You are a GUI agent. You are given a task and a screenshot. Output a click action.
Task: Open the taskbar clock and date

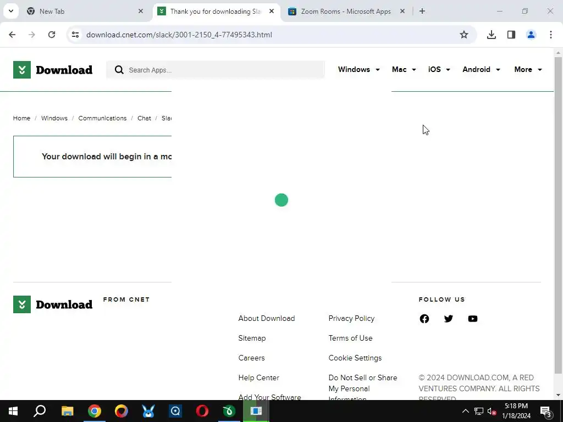tap(516, 411)
